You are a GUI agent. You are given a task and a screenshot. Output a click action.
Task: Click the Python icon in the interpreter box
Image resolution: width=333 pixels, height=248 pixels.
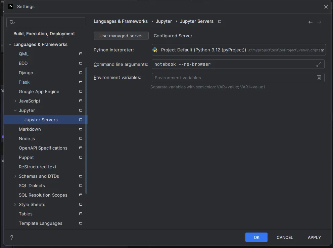point(155,50)
